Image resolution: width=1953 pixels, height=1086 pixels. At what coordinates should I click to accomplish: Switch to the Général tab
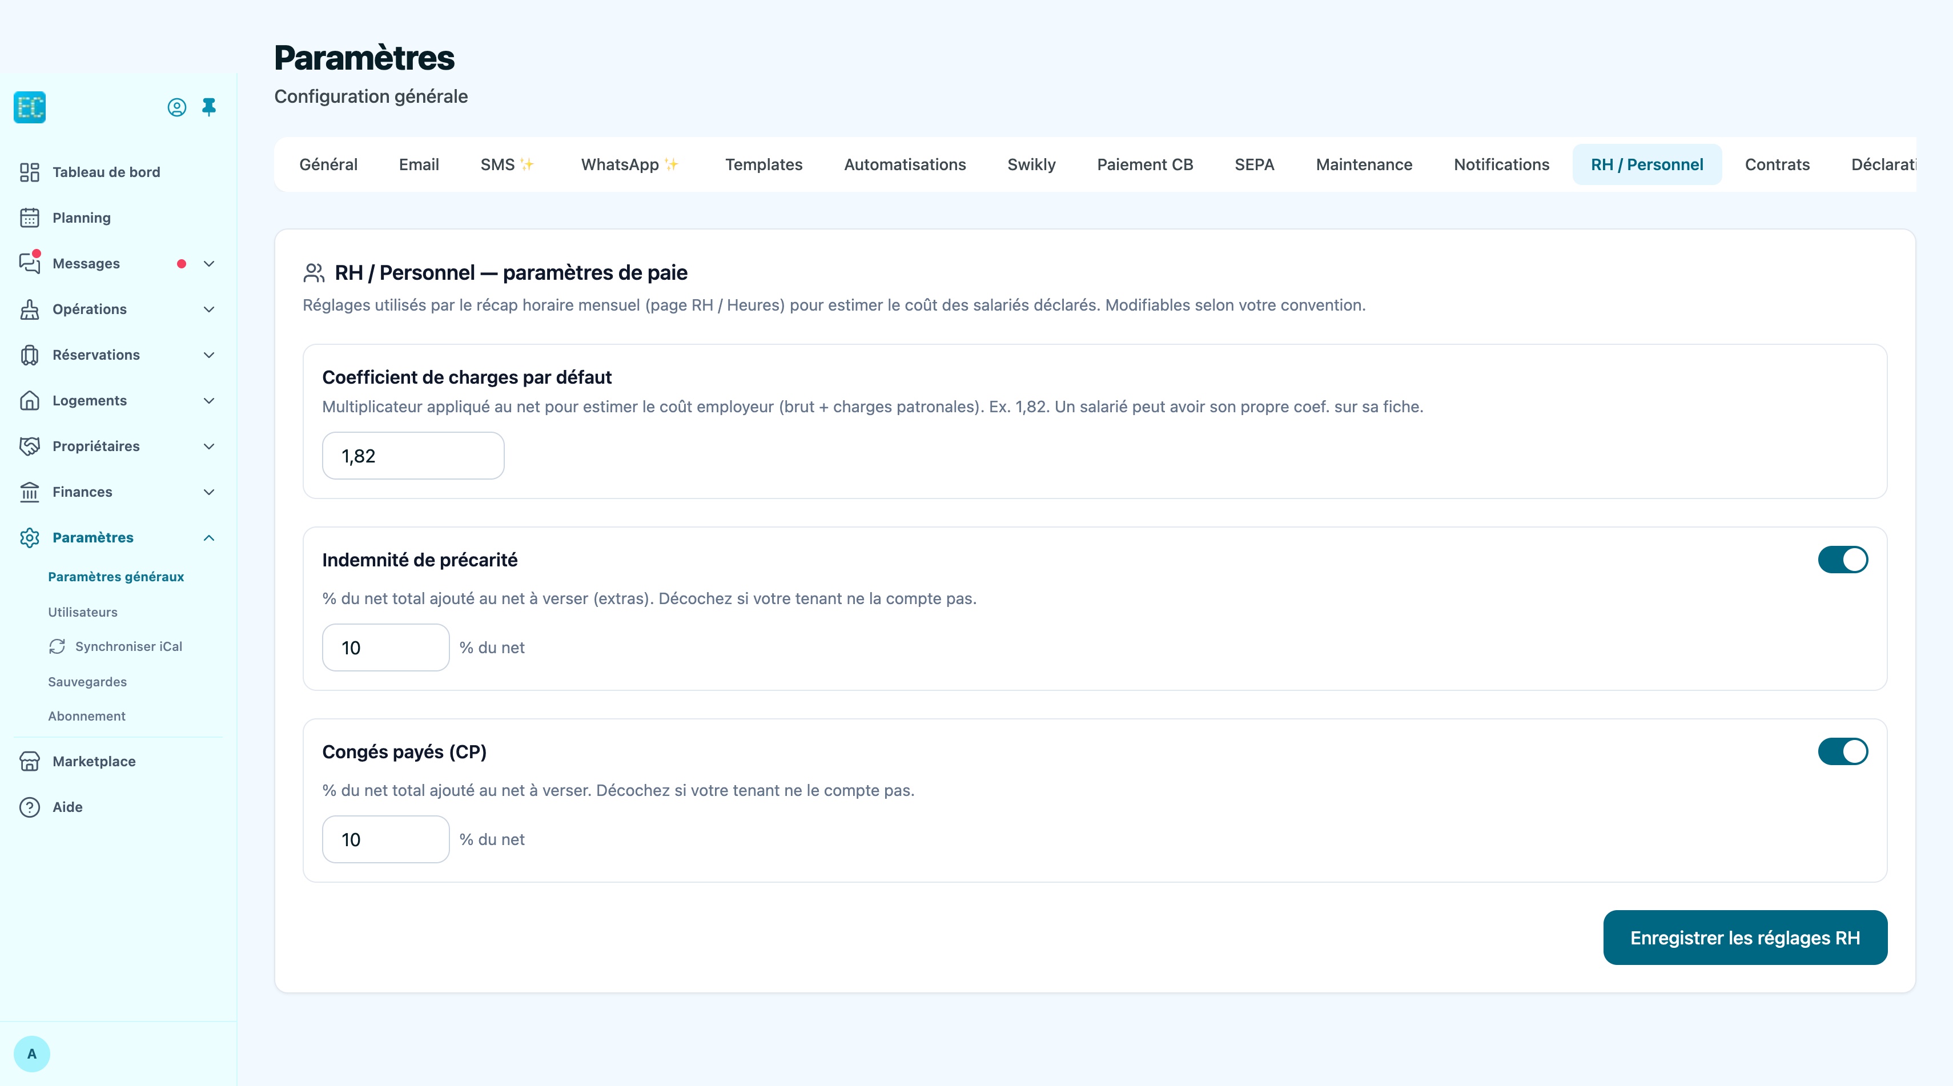(328, 164)
